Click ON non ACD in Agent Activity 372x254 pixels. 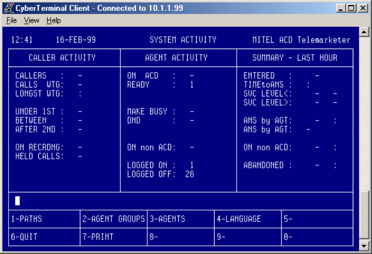pos(149,147)
